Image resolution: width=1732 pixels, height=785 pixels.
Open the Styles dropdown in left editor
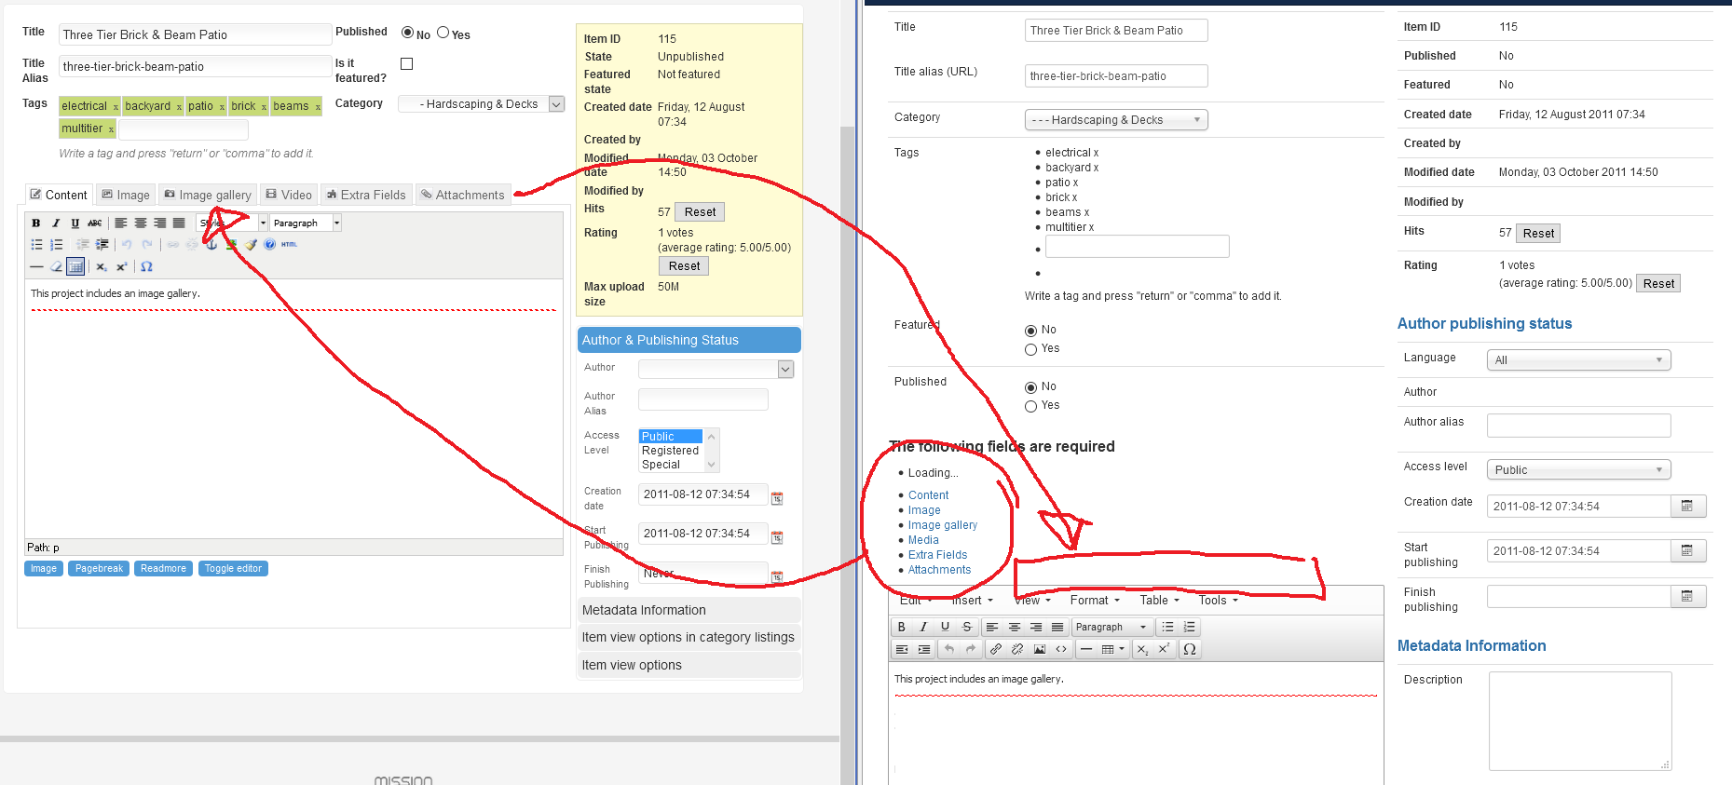click(232, 223)
